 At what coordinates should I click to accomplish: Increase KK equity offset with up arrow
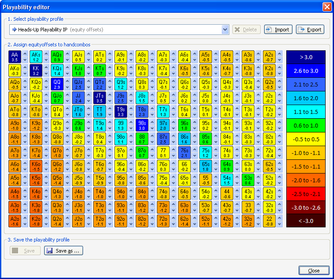[46, 67]
